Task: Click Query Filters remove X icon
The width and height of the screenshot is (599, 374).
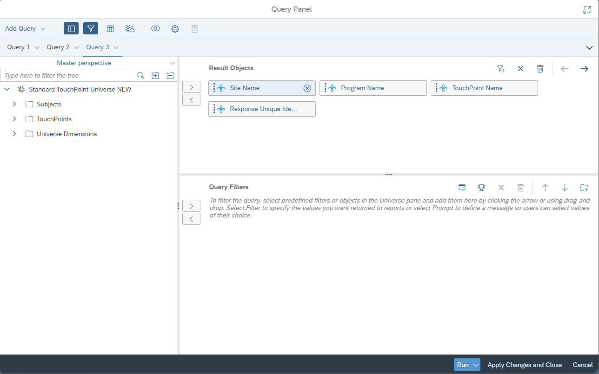Action: 501,188
